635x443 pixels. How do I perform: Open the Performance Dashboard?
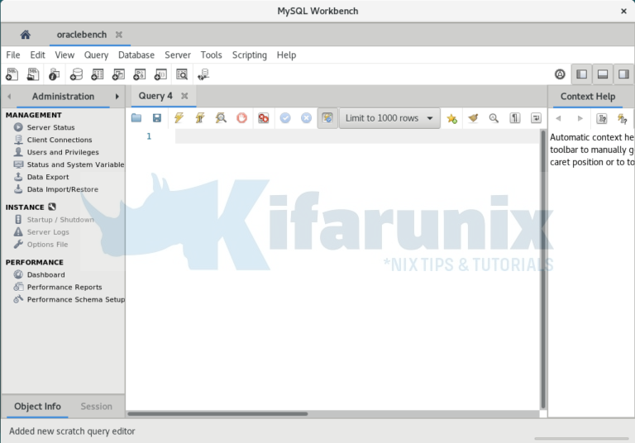click(45, 274)
